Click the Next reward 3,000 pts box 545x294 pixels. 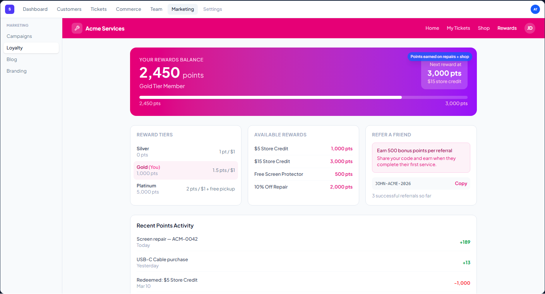coord(444,73)
